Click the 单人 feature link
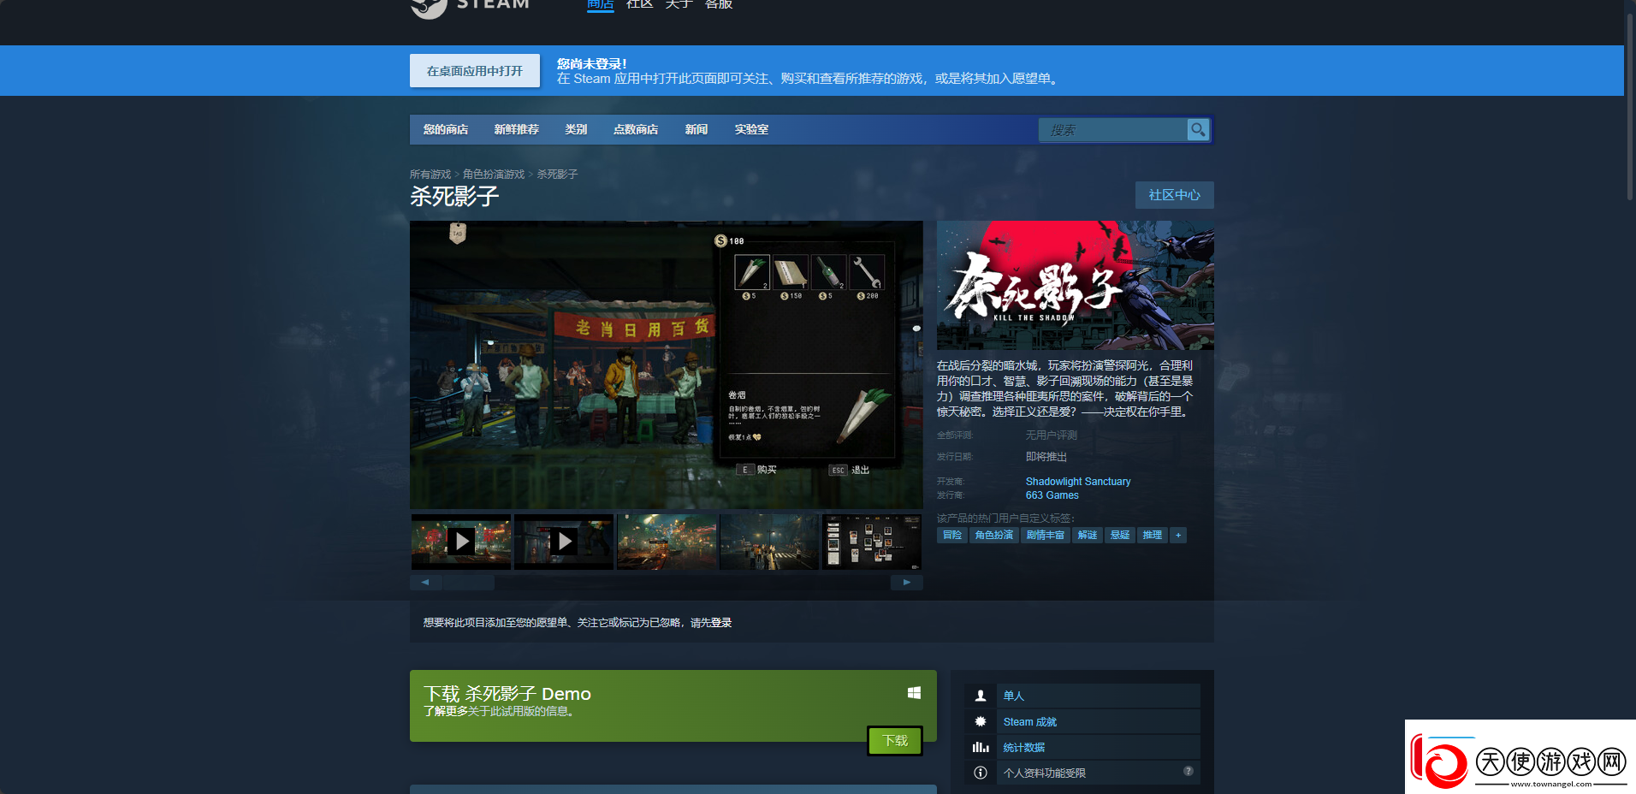Viewport: 1636px width, 794px height. [1014, 696]
